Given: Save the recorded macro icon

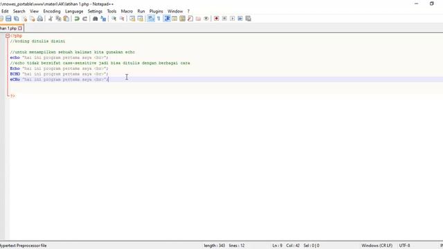Looking at the screenshot, I should click(x=248, y=19).
